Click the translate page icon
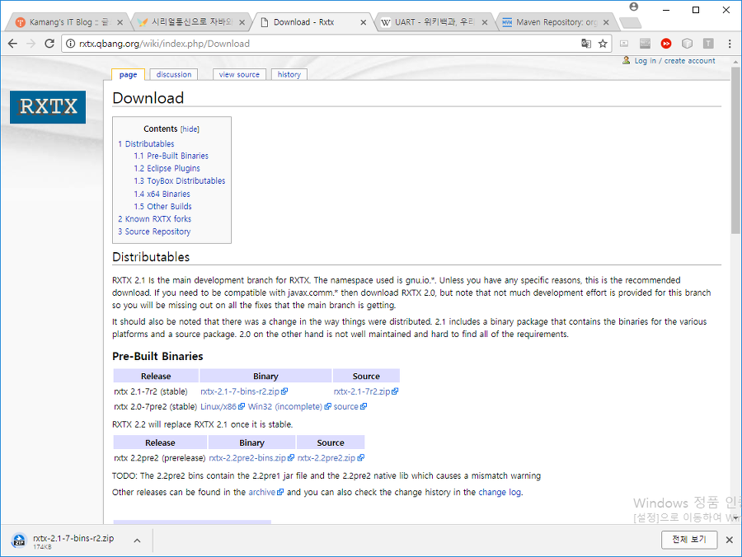742x557 pixels. click(x=586, y=44)
